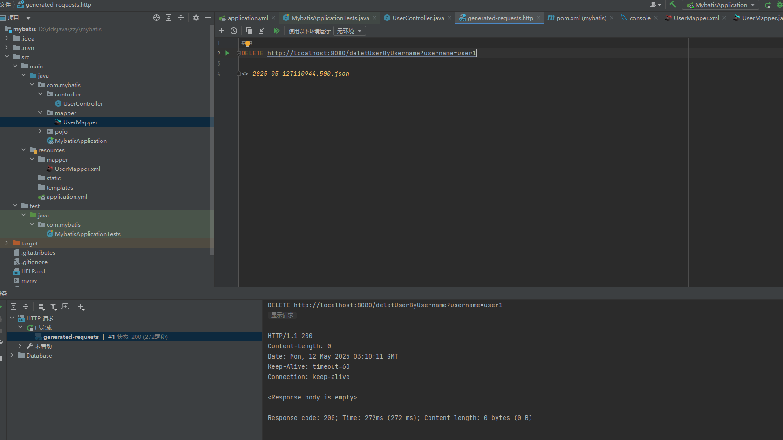
Task: Open the user account icon menu
Action: [655, 5]
